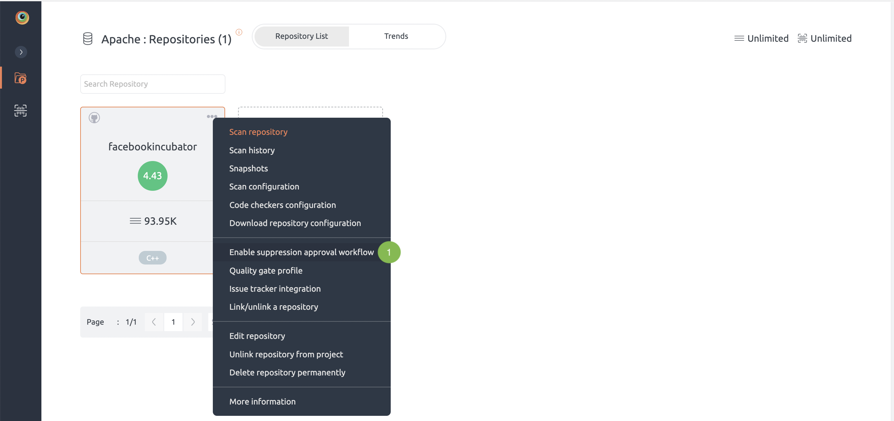The height and width of the screenshot is (421, 894).
Task: Click the lines icon next to Unlimited label
Action: pos(739,39)
